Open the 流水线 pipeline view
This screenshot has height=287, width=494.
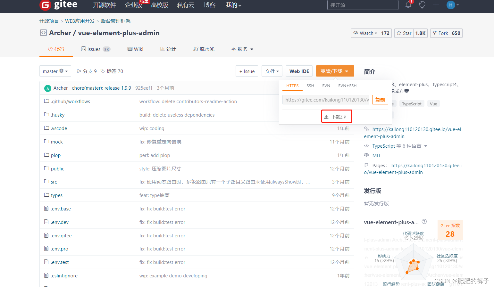coord(204,49)
